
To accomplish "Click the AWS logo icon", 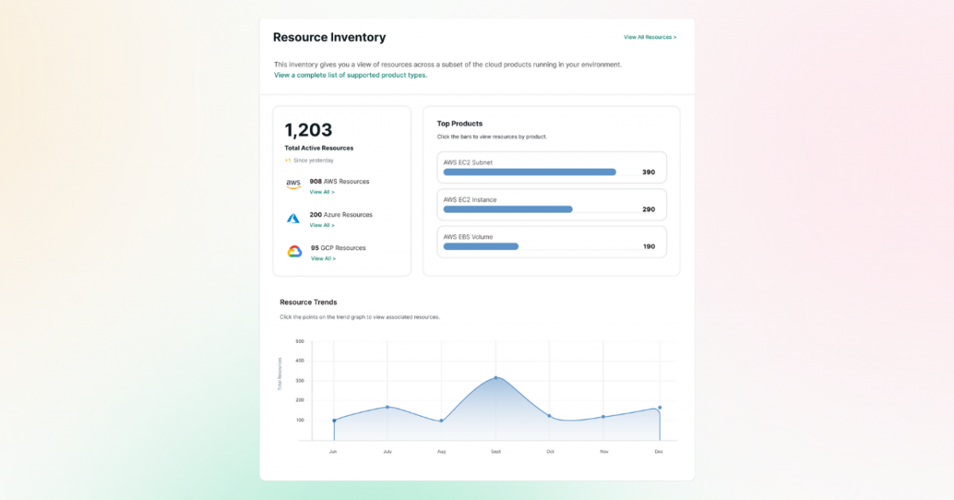I will pyautogui.click(x=293, y=183).
